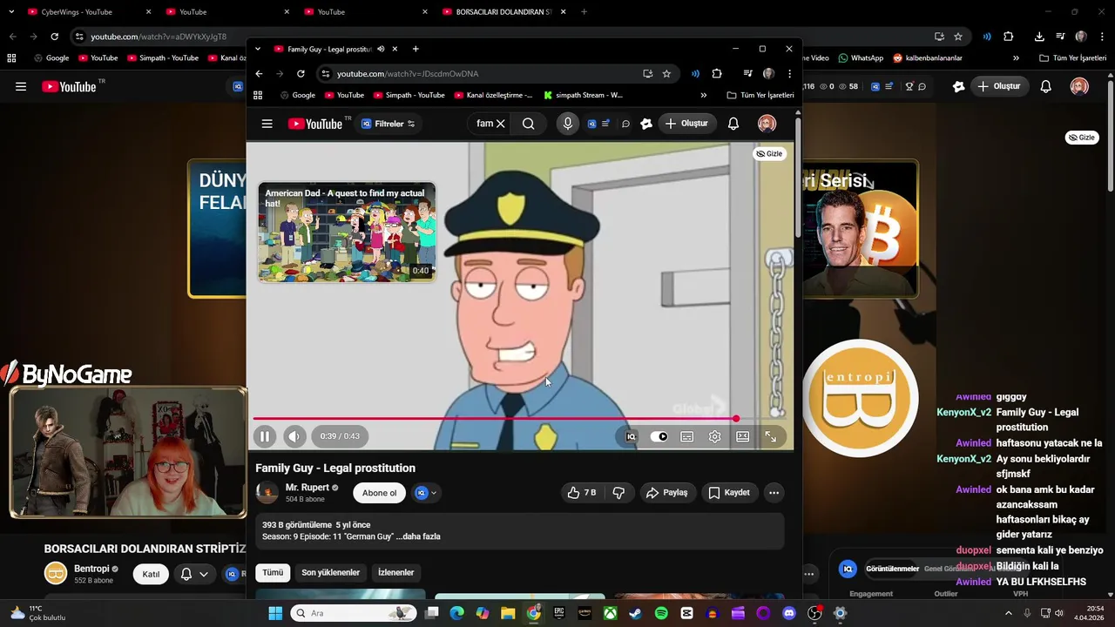
Task: Show hidden bookmarks chevron in front window
Action: coord(704,95)
